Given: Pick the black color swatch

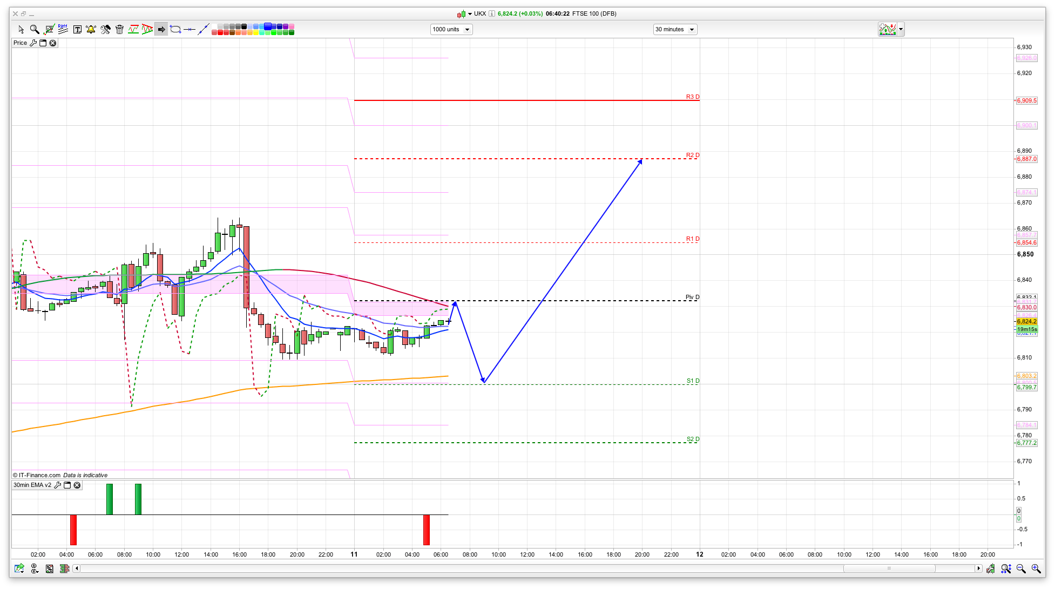Looking at the screenshot, I should pos(244,26).
